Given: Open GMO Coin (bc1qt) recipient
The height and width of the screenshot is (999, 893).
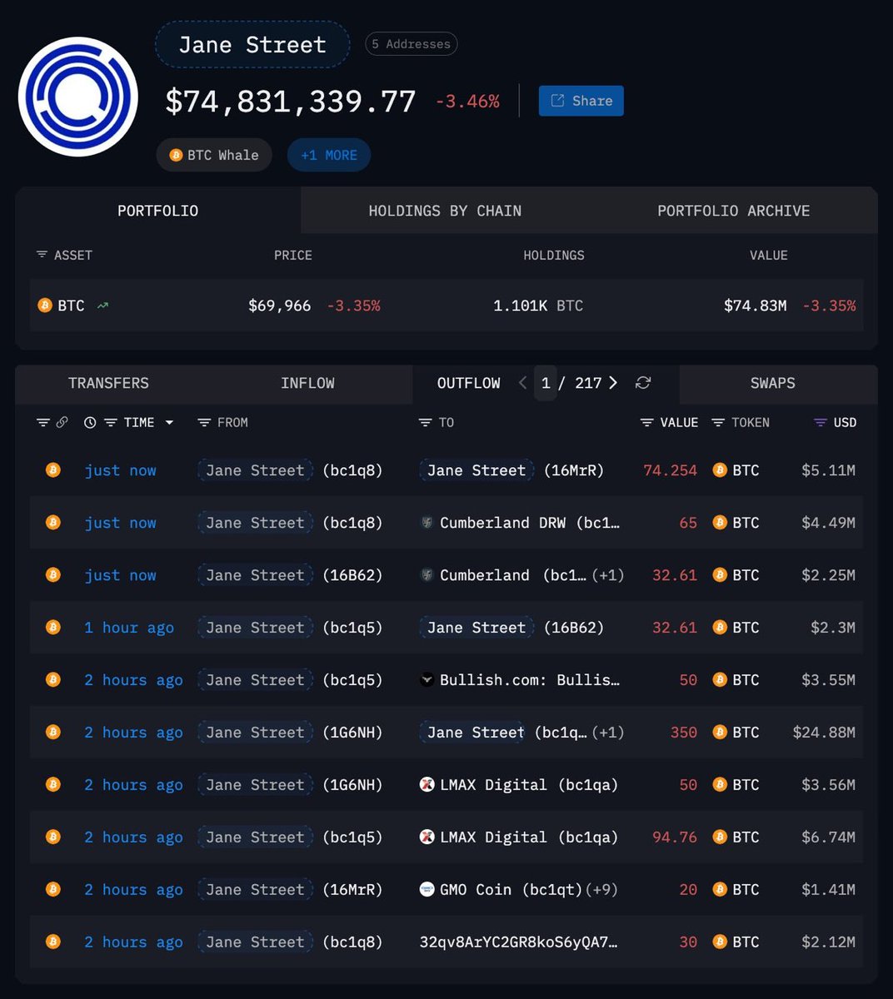Looking at the screenshot, I should pyautogui.click(x=511, y=890).
